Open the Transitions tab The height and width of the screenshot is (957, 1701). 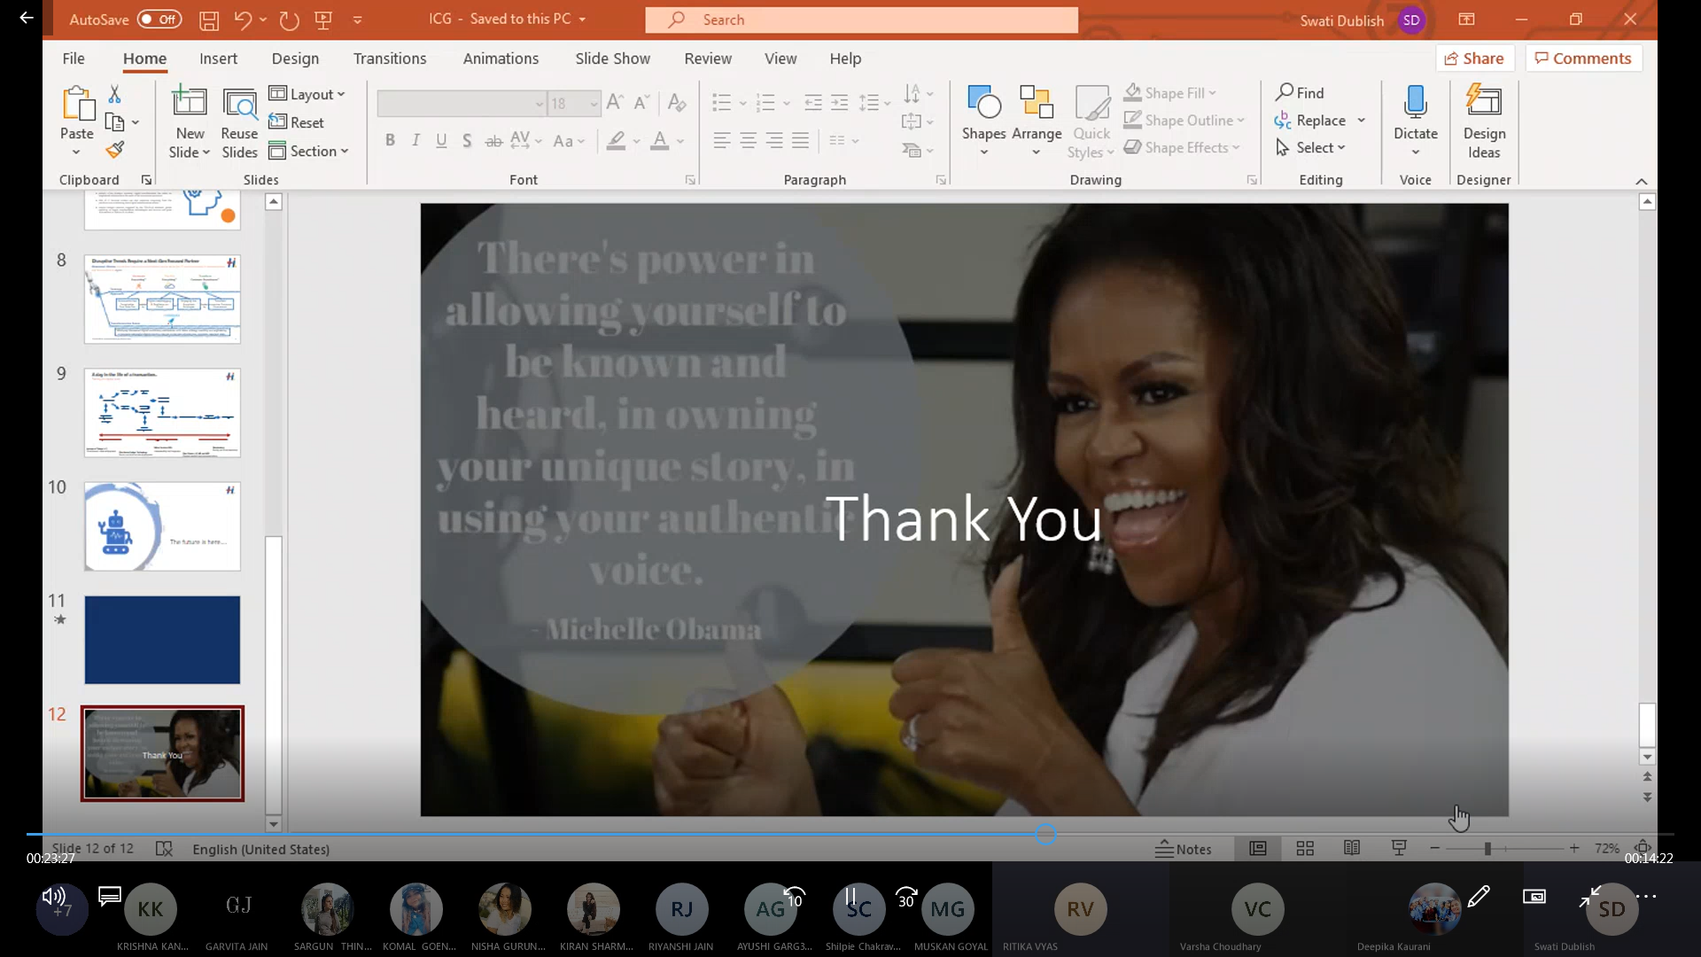click(x=389, y=58)
